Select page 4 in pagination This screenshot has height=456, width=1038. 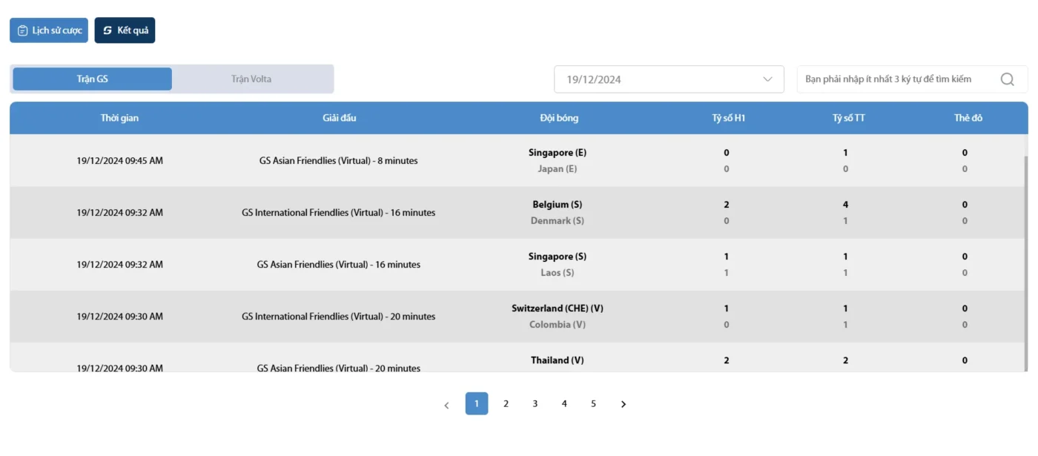click(x=564, y=403)
